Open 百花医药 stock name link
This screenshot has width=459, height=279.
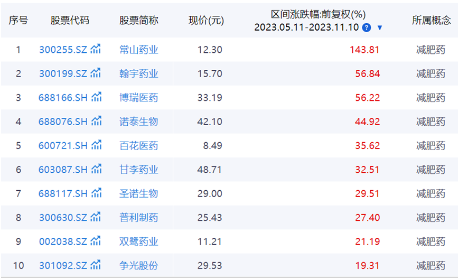pos(139,146)
